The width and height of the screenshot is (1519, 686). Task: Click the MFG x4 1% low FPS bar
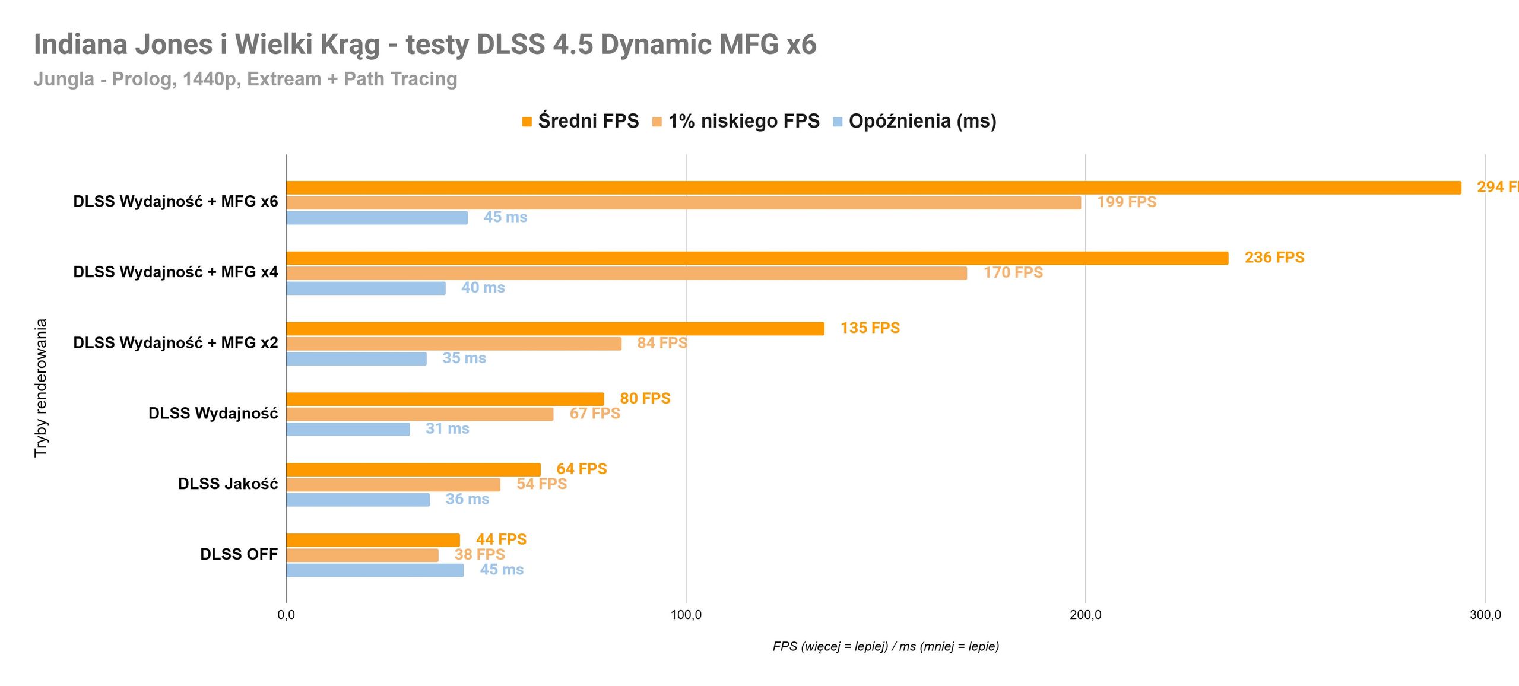[627, 274]
